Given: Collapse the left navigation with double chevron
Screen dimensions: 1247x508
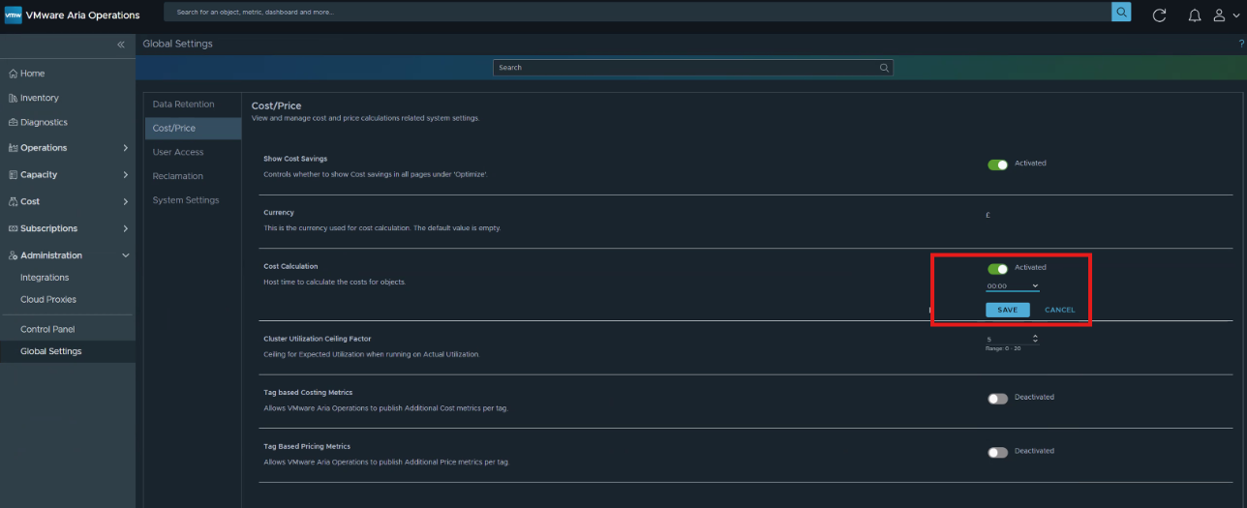Looking at the screenshot, I should [x=121, y=45].
